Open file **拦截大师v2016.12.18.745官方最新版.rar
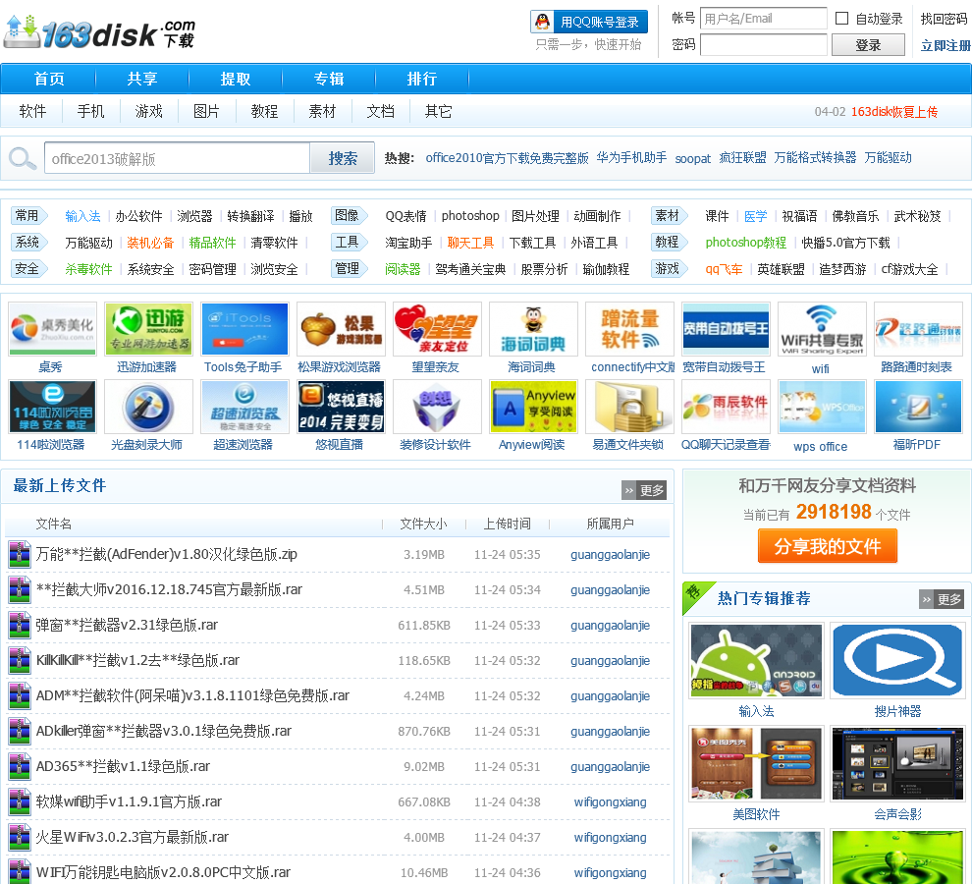 coord(169,589)
